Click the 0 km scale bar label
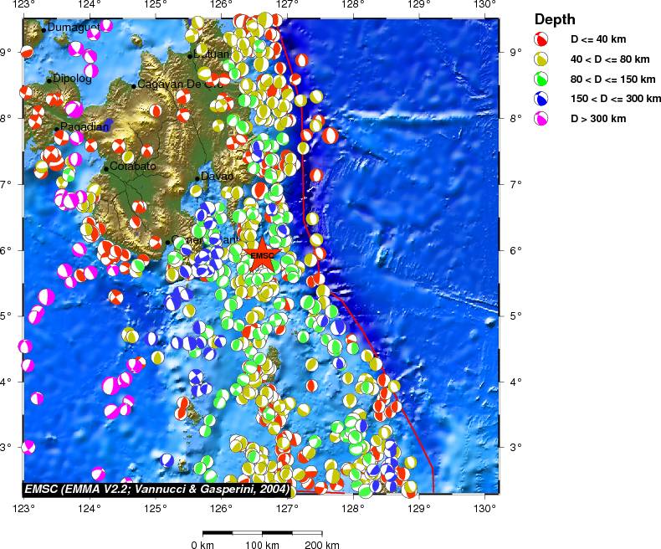This screenshot has width=661, height=549. [x=203, y=545]
